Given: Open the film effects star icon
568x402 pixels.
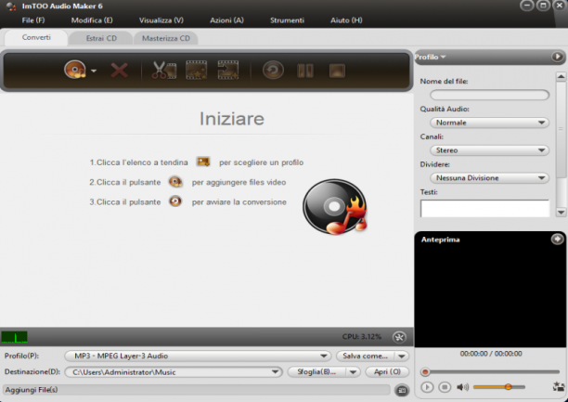Looking at the screenshot, I should coord(197,70).
